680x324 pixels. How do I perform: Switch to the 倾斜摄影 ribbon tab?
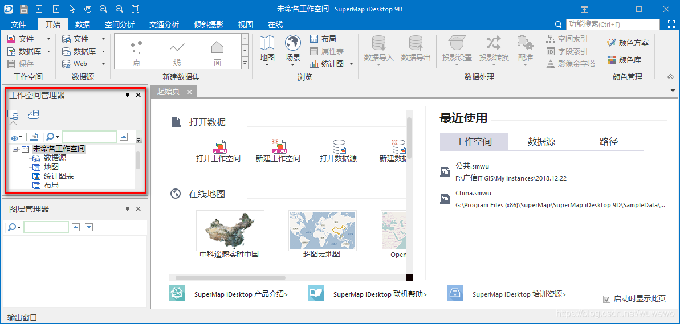pos(209,24)
